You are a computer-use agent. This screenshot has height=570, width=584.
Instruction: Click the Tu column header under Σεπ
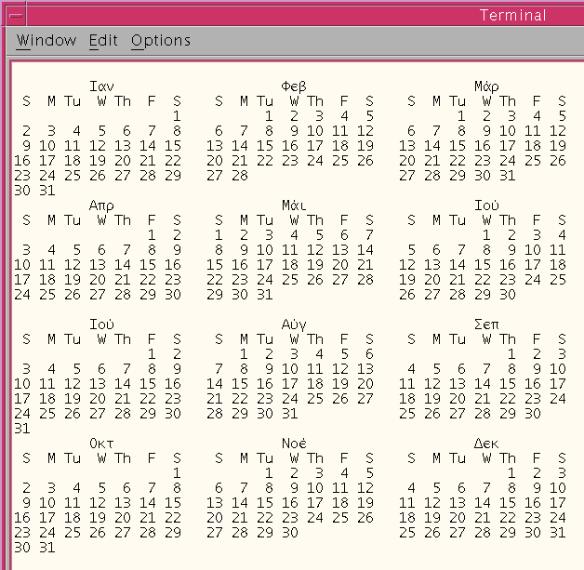coord(458,339)
